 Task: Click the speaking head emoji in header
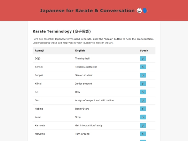(x=145, y=11)
